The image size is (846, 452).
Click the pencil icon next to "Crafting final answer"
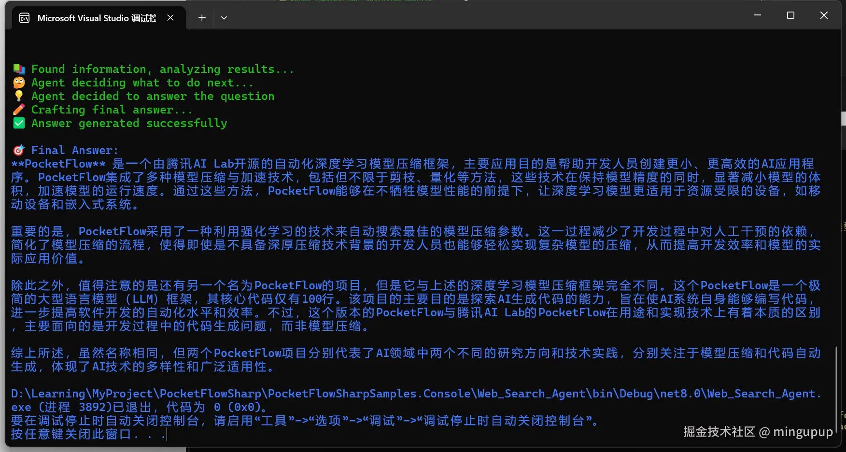click(x=18, y=109)
